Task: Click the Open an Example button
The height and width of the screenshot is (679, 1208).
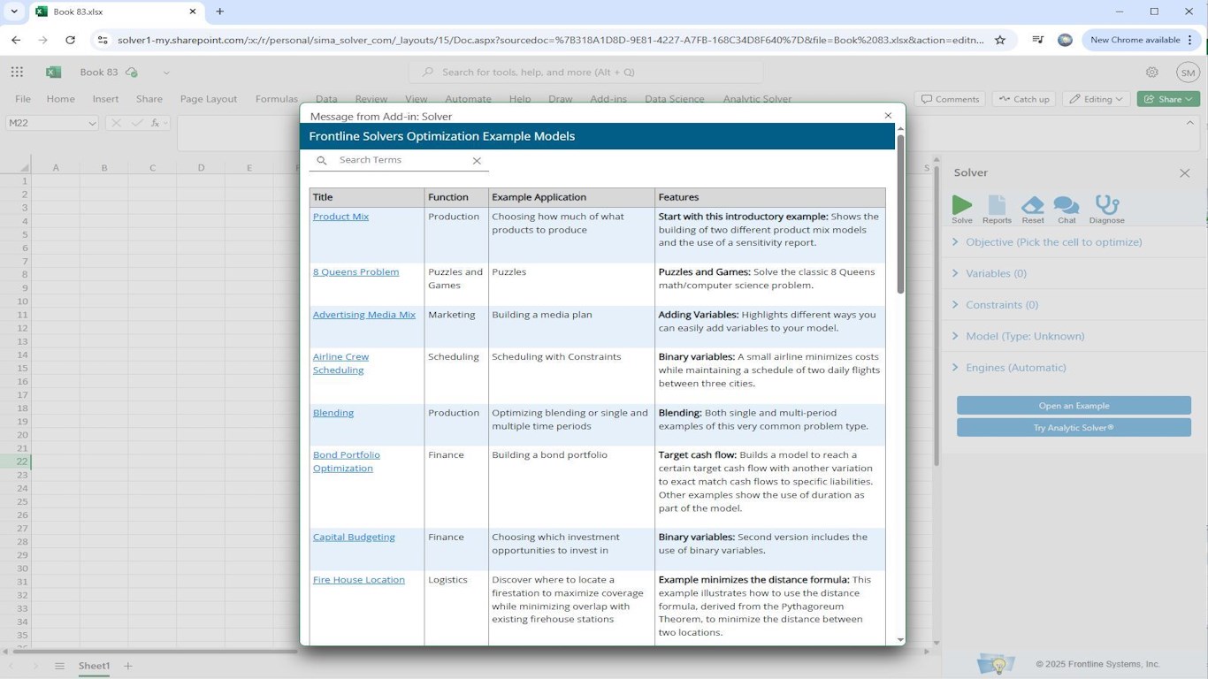Action: [1074, 406]
